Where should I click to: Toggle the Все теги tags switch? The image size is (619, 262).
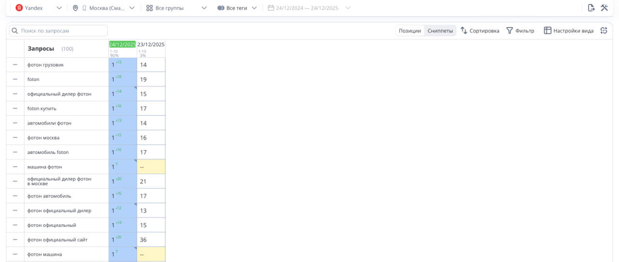[x=221, y=8]
